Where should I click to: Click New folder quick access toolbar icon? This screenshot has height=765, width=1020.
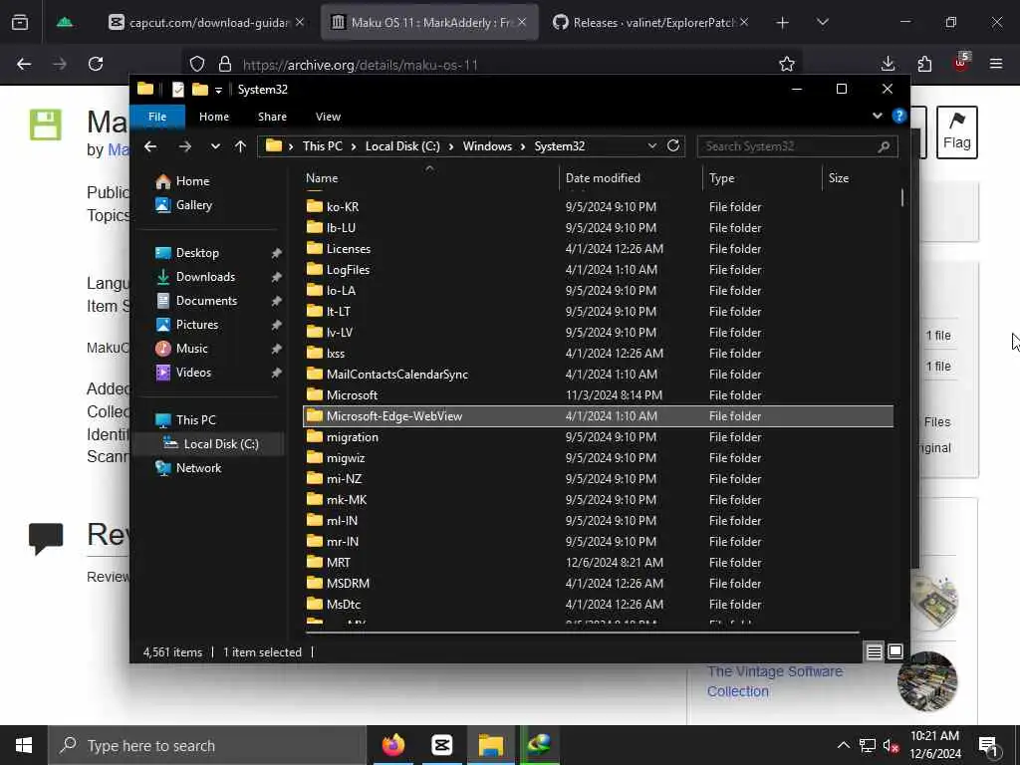[199, 89]
